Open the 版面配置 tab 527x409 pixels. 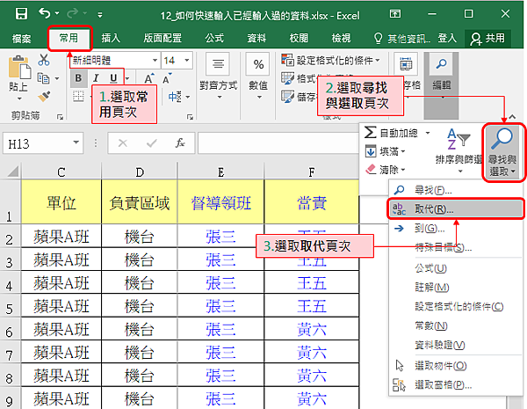coord(162,38)
